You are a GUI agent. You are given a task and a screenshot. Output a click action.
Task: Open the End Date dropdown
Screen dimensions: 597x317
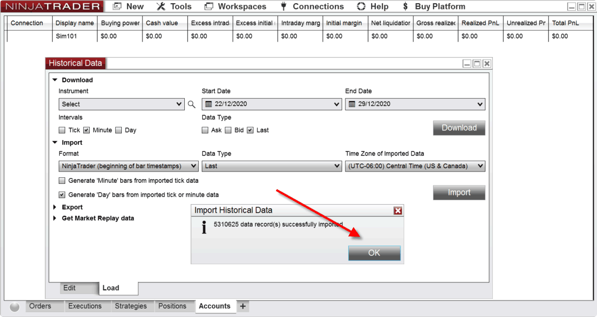[x=415, y=104]
